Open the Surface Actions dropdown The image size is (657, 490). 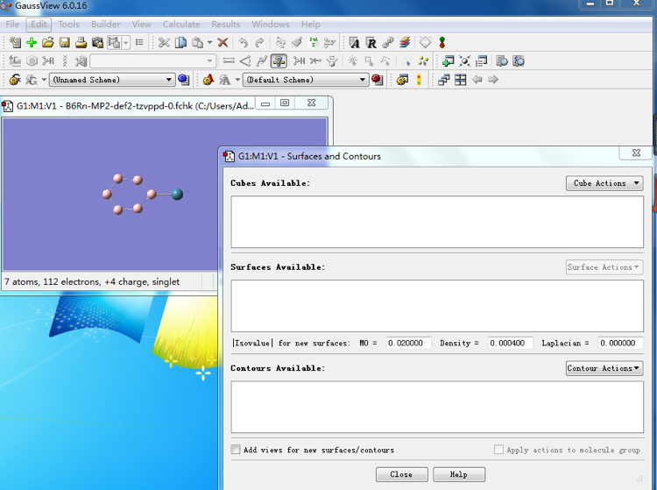(x=604, y=267)
